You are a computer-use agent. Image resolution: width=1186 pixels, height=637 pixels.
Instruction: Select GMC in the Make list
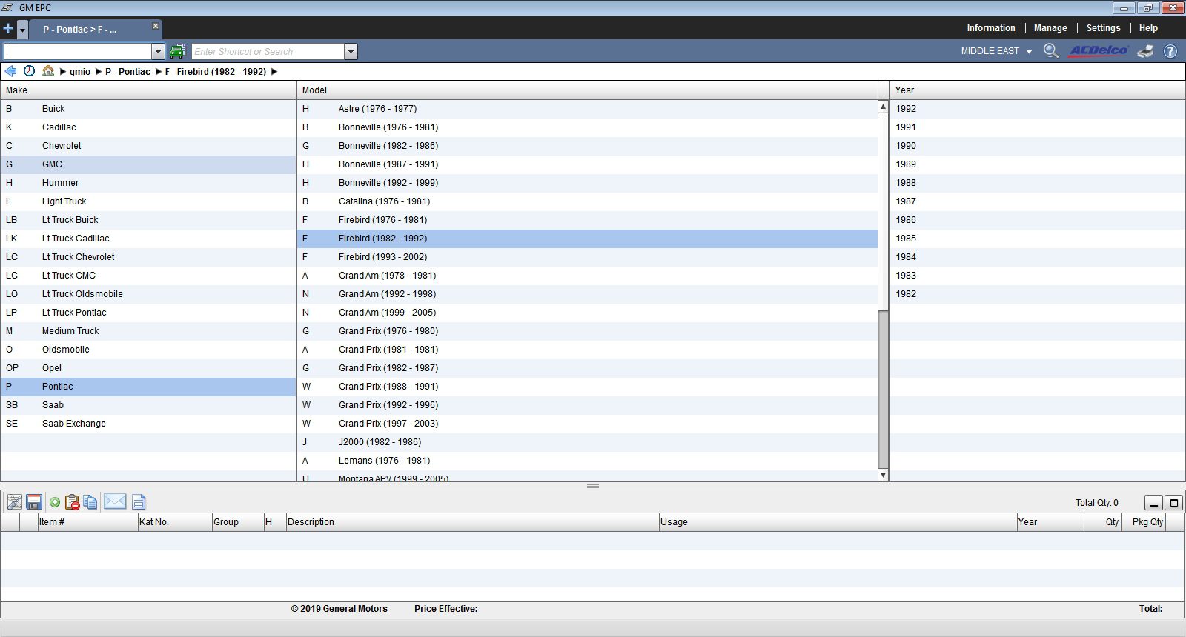click(148, 164)
